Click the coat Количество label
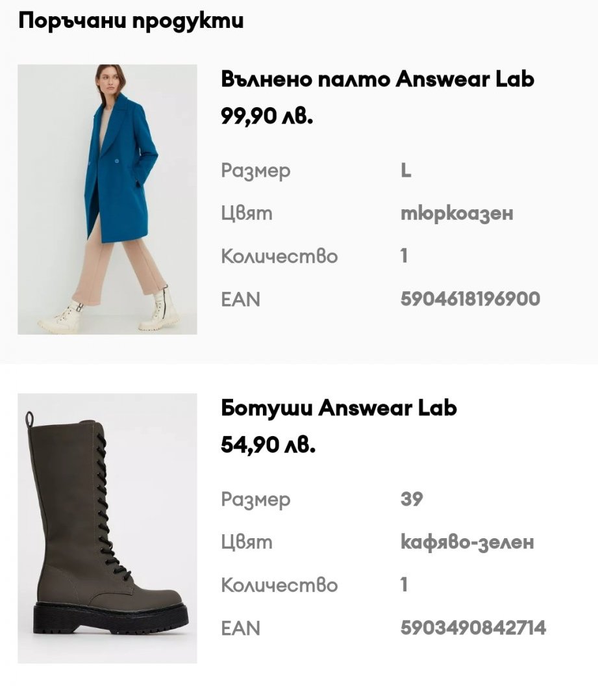Viewport: 598px width, 700px height. tap(279, 256)
